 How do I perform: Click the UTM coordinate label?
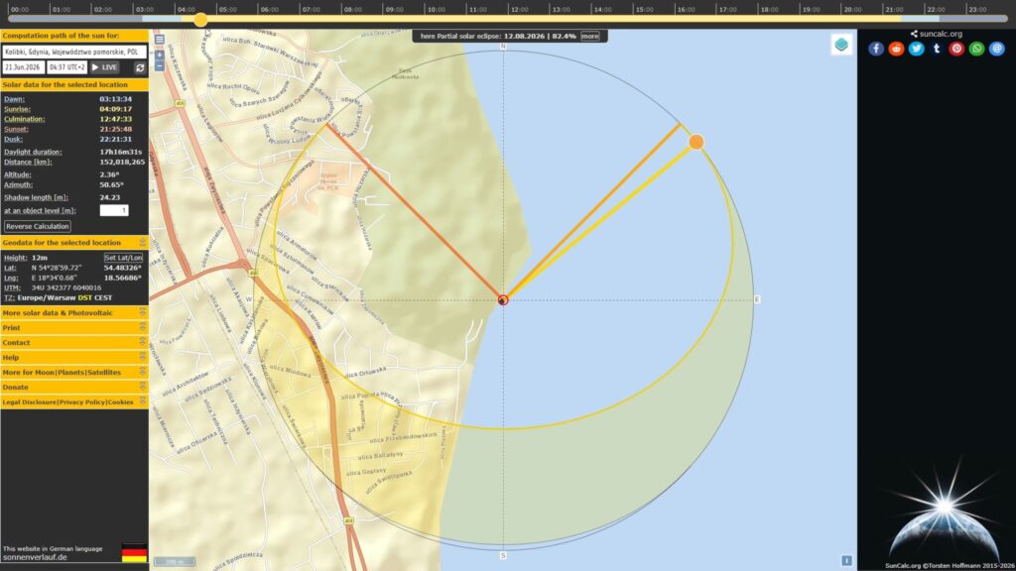tap(12, 287)
